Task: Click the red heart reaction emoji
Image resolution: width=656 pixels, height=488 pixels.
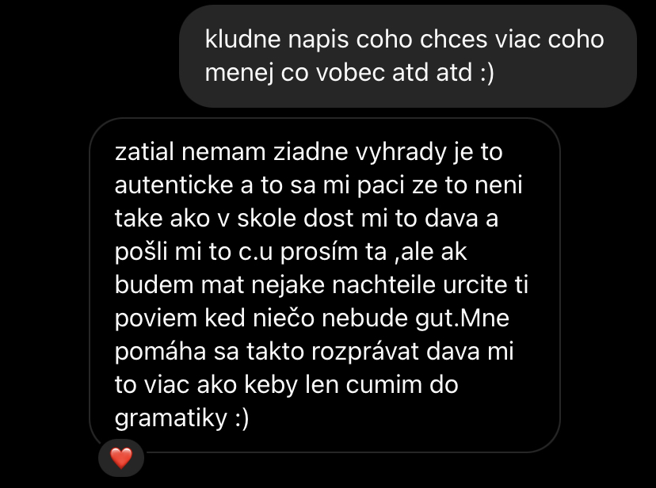Action: pyautogui.click(x=121, y=458)
